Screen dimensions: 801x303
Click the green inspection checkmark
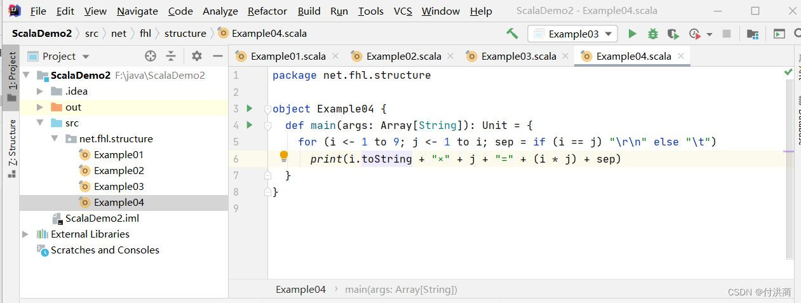pyautogui.click(x=788, y=73)
